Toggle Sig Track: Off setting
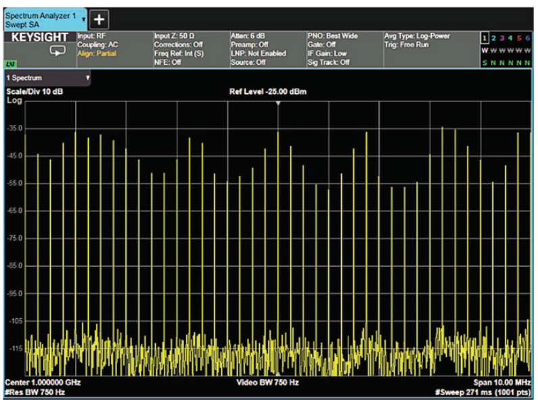The height and width of the screenshot is (400, 538). [328, 62]
